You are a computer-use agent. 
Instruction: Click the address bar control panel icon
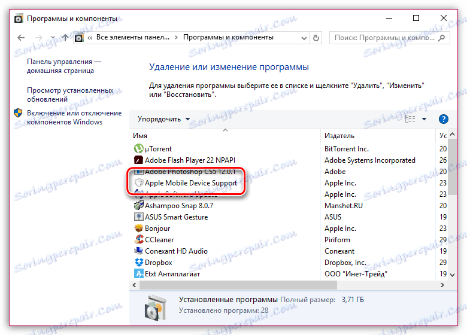(x=79, y=38)
